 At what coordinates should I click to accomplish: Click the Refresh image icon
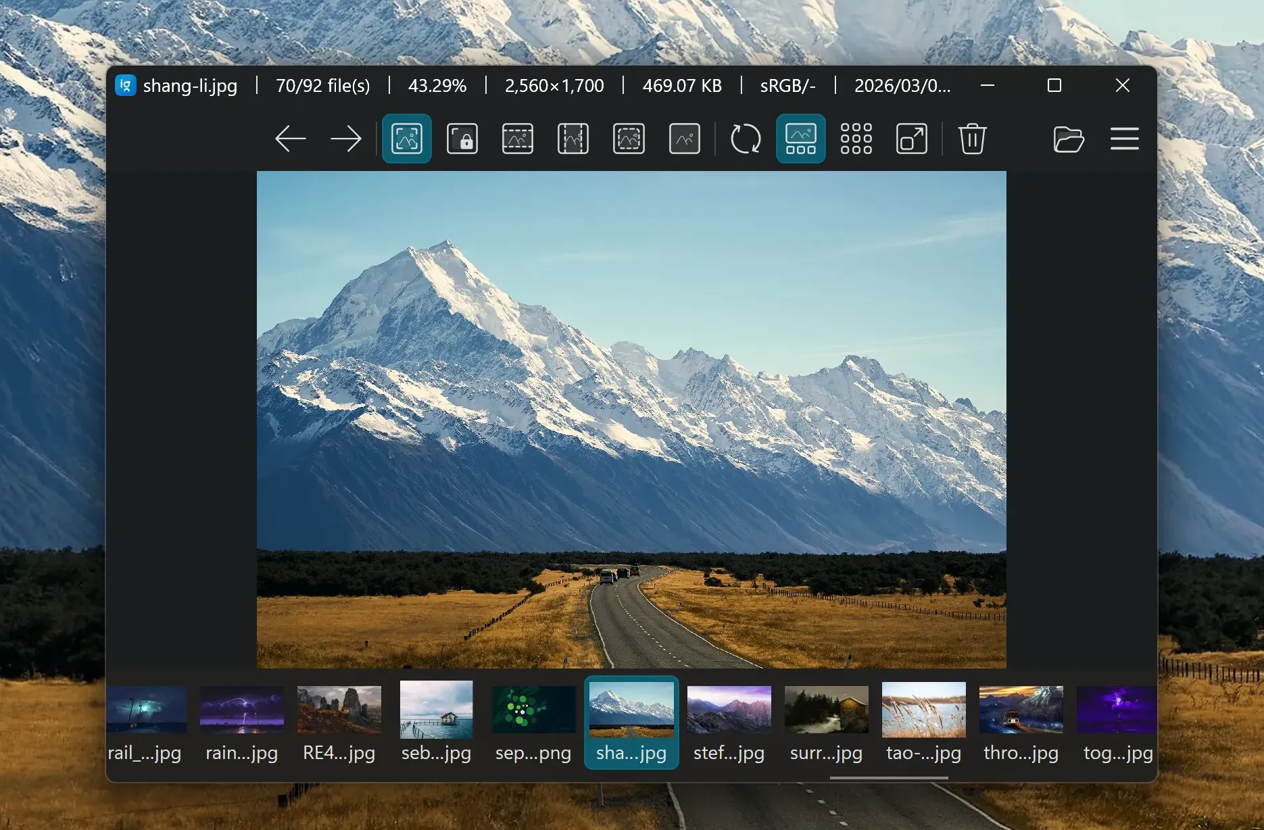pyautogui.click(x=746, y=139)
